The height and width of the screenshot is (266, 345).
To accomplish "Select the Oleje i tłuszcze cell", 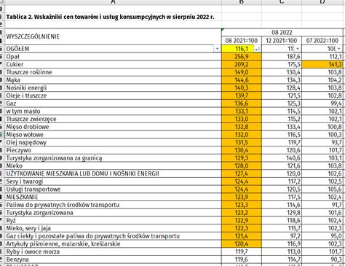I will coord(113,95).
